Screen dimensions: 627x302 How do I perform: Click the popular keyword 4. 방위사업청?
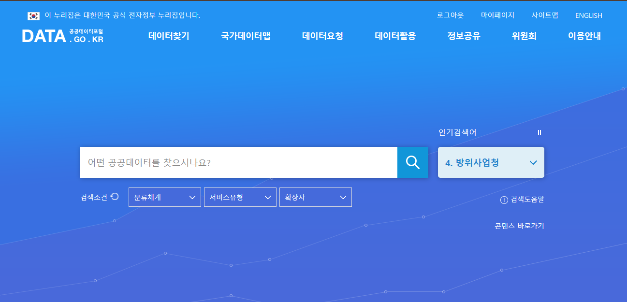(x=472, y=163)
